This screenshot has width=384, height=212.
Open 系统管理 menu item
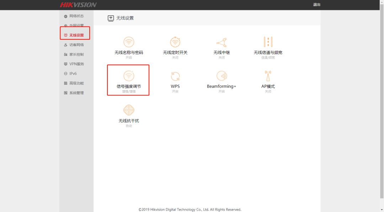coord(76,93)
